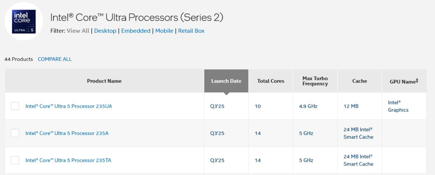Sort by Total Cores column header
This screenshot has width=435, height=175.
click(x=271, y=81)
